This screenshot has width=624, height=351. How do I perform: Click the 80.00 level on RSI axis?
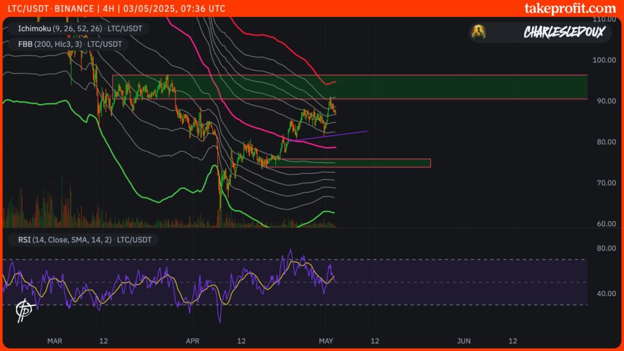click(x=604, y=249)
